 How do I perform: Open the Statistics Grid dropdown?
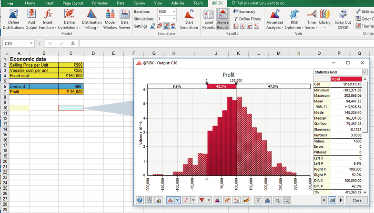[364, 72]
